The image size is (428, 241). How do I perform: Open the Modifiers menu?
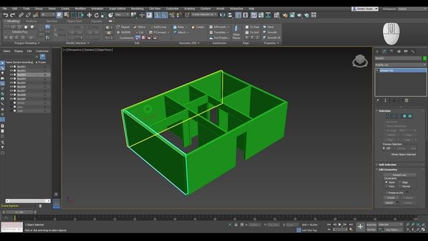80,9
